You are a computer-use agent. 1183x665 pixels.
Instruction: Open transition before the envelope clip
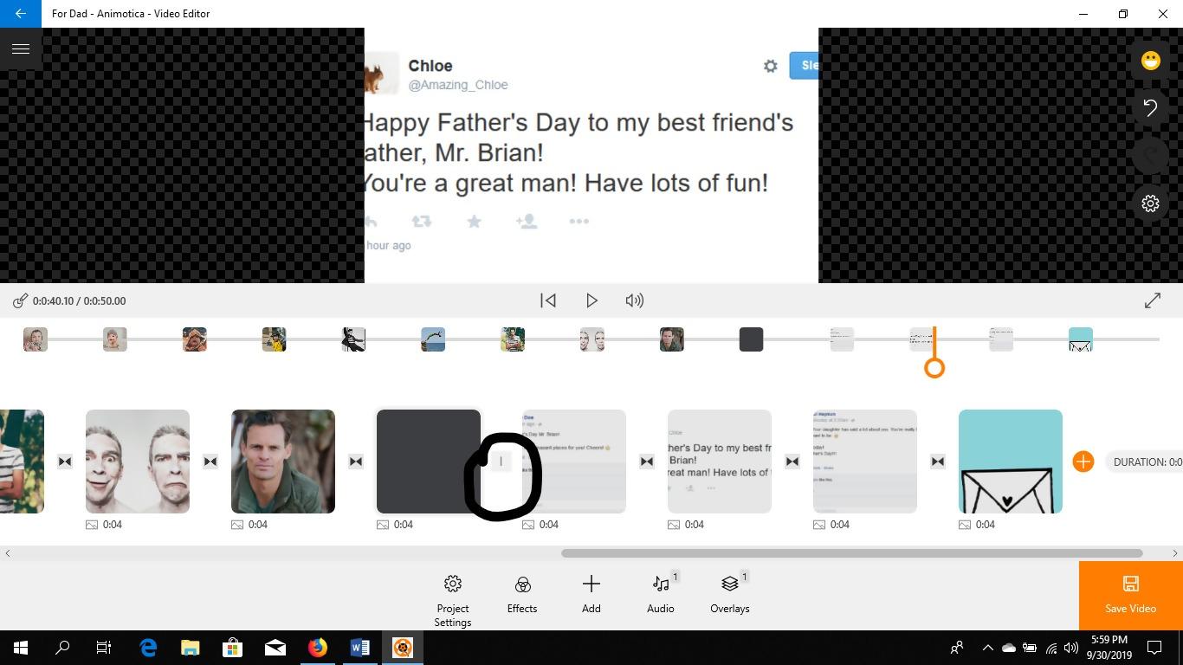click(x=938, y=462)
